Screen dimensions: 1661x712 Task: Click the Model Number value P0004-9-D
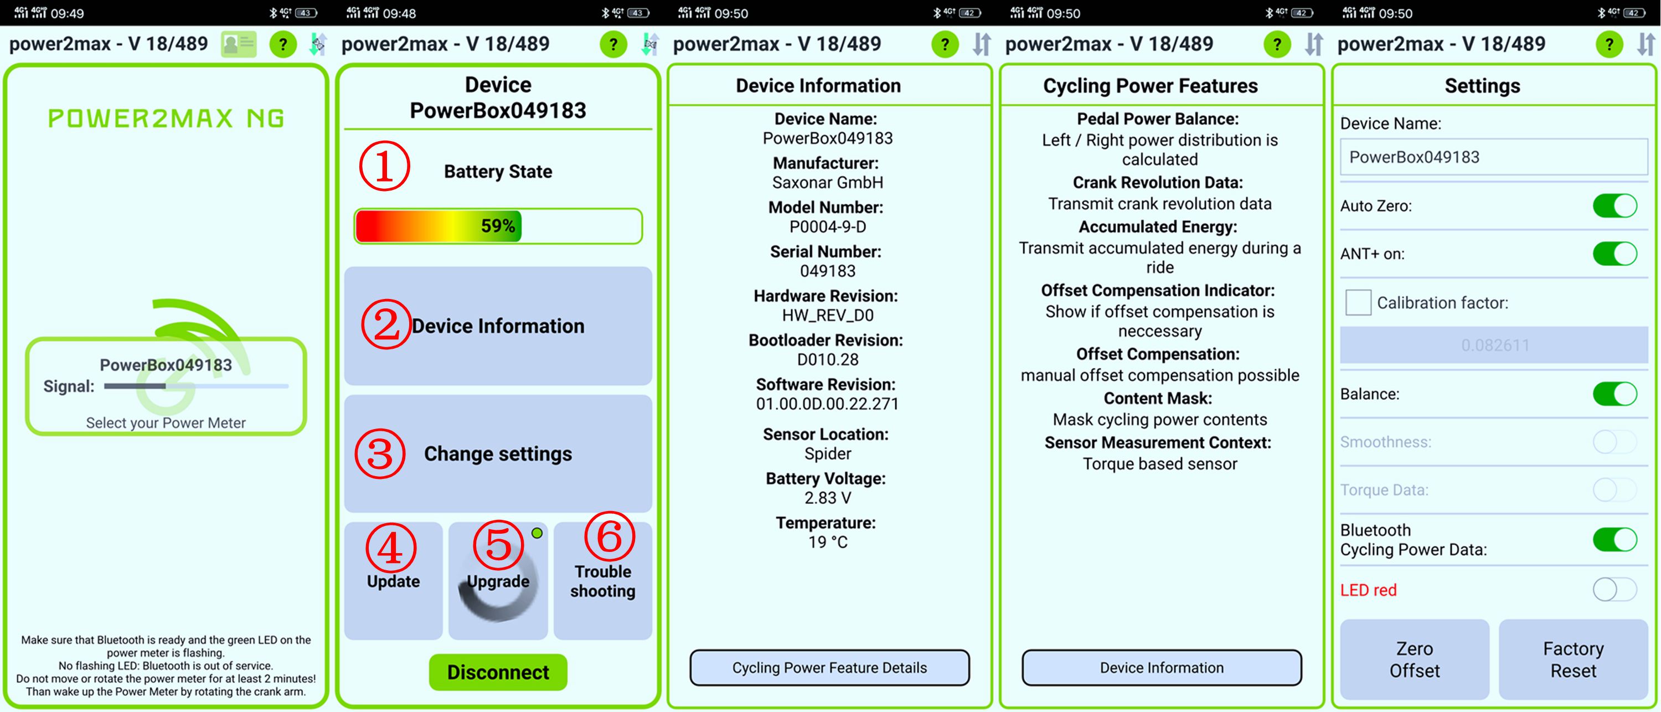click(828, 227)
